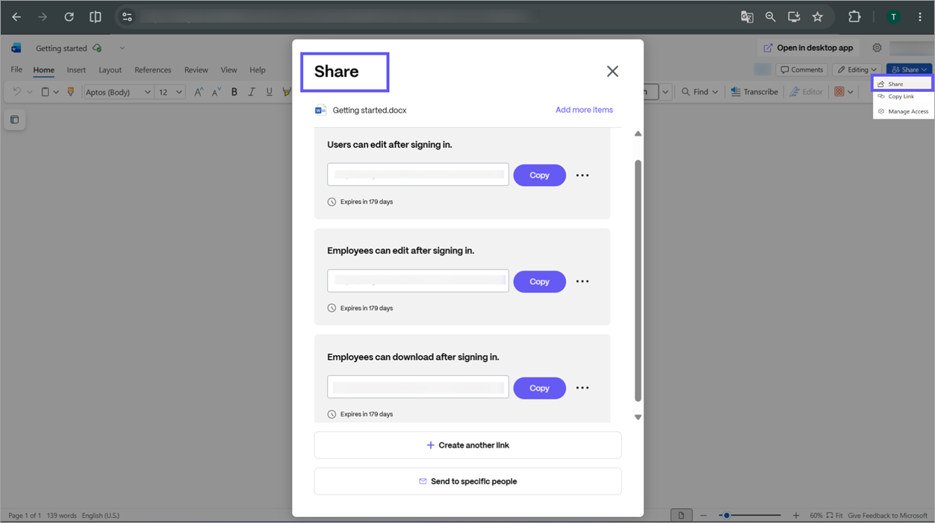
Task: Click the dialog scrollbar up arrow
Action: tap(638, 134)
